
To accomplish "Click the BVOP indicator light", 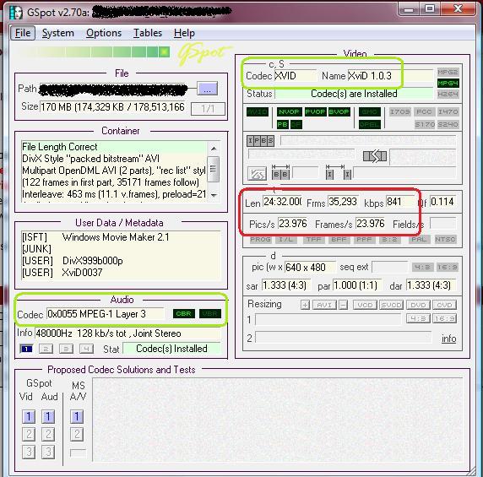I will pyautogui.click(x=339, y=111).
